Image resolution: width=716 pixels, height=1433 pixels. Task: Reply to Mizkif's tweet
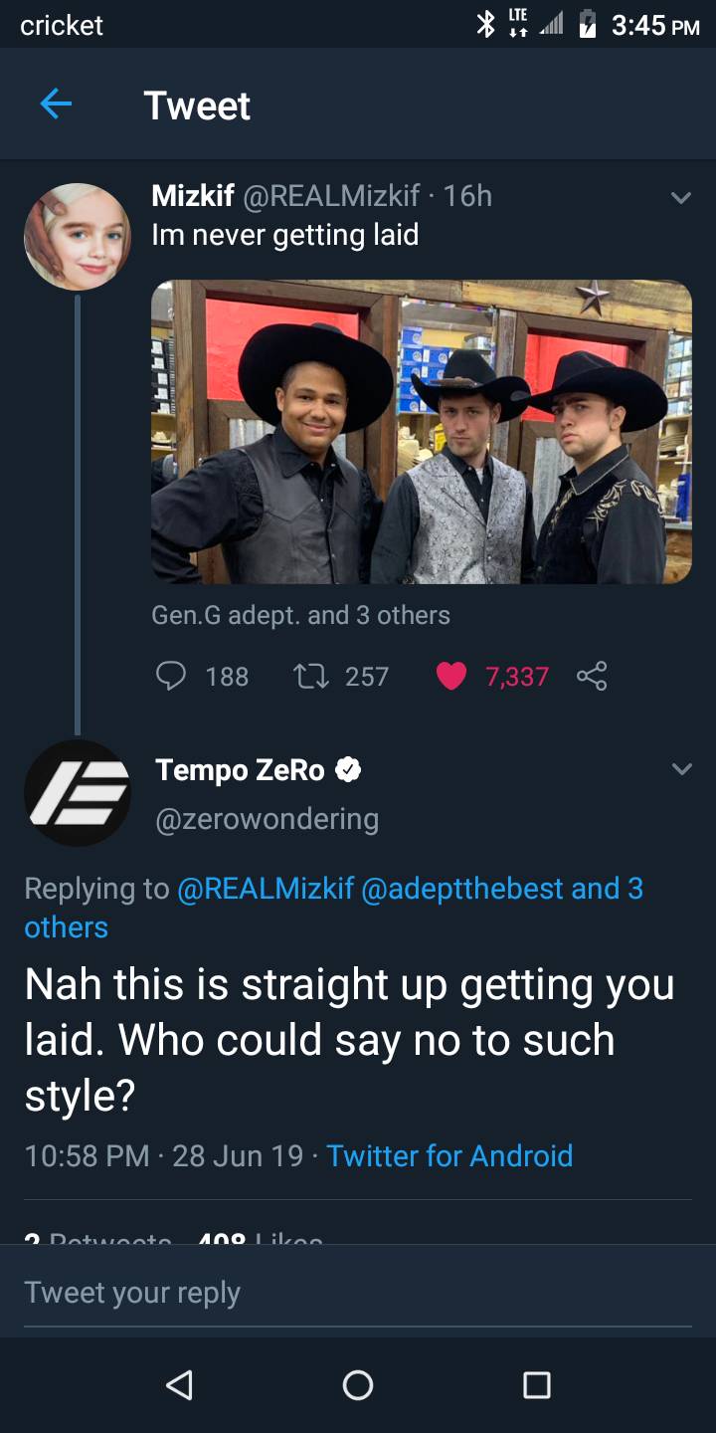(171, 676)
